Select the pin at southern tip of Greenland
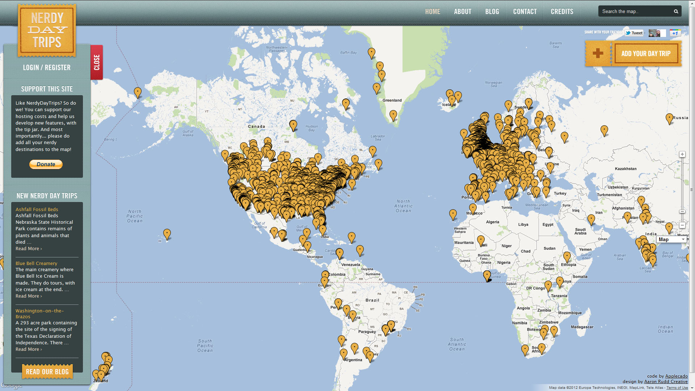The width and height of the screenshot is (695, 391). pyautogui.click(x=393, y=116)
